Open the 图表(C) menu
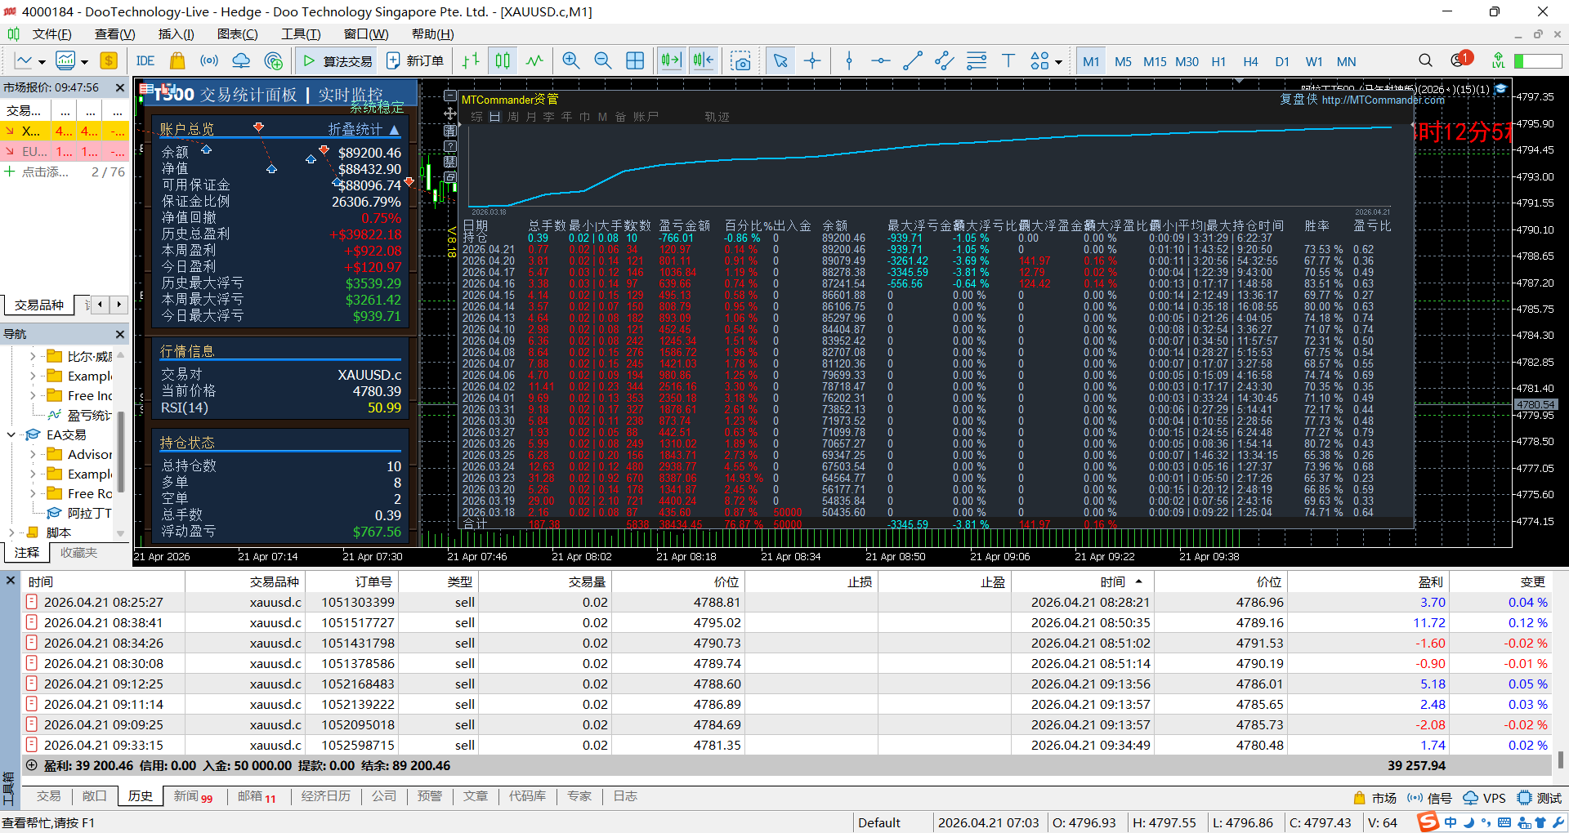 [x=237, y=33]
